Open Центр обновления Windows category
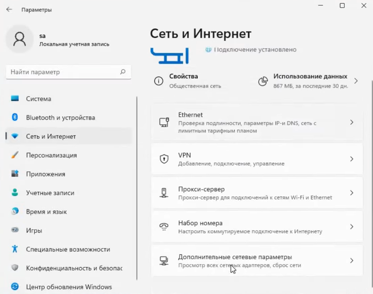373x294 pixels. pyautogui.click(x=68, y=286)
